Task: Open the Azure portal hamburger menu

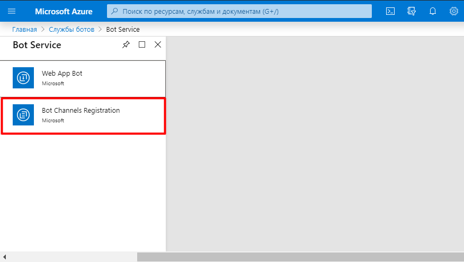Action: 12,11
